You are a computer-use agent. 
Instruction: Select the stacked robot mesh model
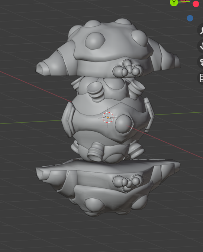(108, 117)
